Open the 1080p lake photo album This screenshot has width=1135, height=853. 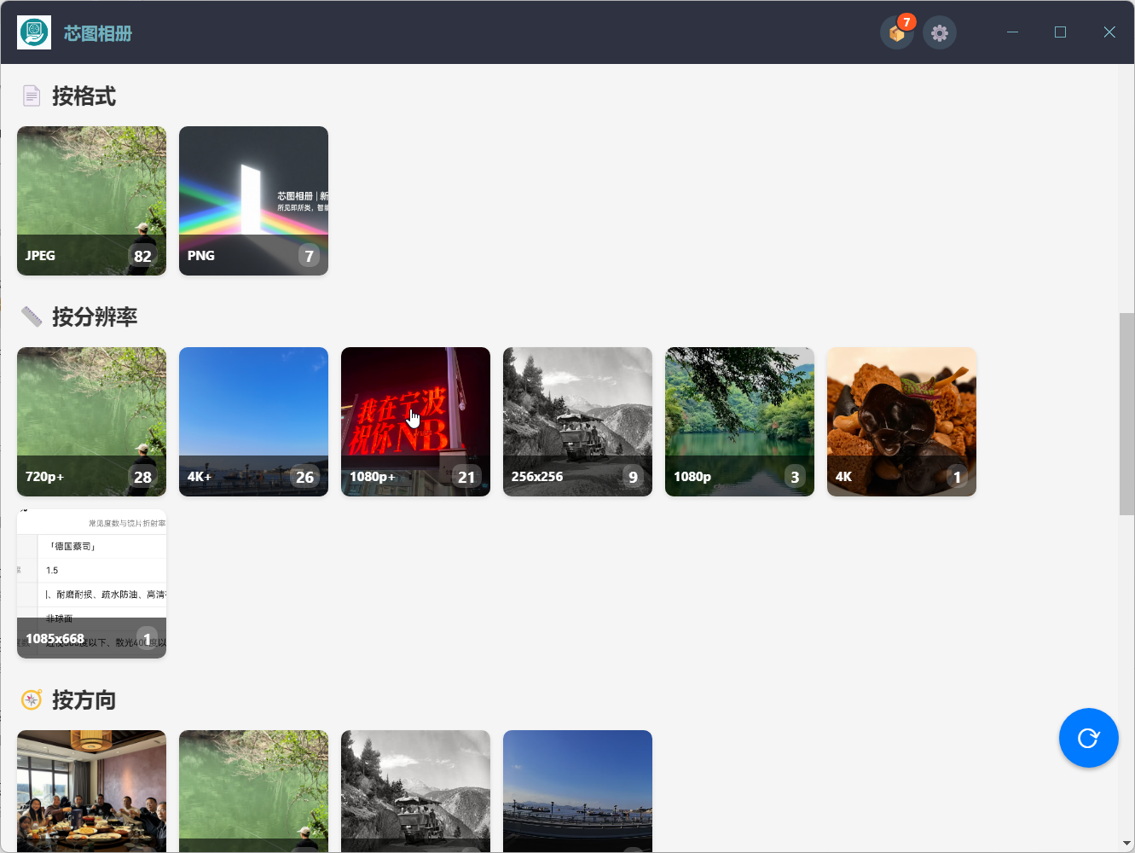click(x=739, y=421)
